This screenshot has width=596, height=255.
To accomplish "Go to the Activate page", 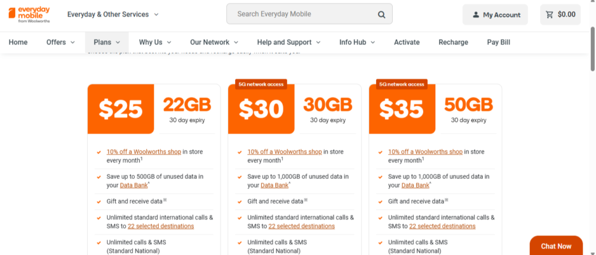I will [406, 42].
